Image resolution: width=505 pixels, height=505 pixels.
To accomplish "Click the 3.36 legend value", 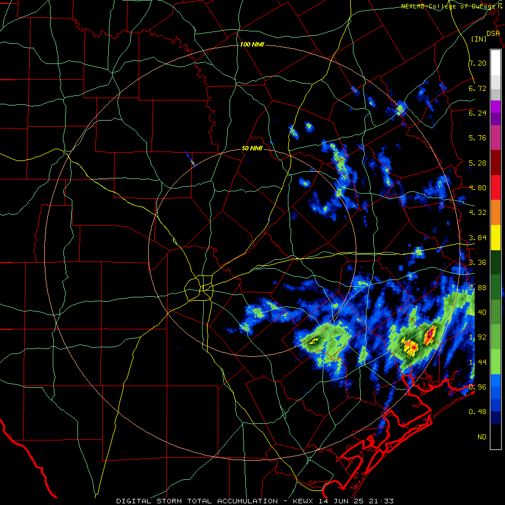I will click(x=478, y=263).
